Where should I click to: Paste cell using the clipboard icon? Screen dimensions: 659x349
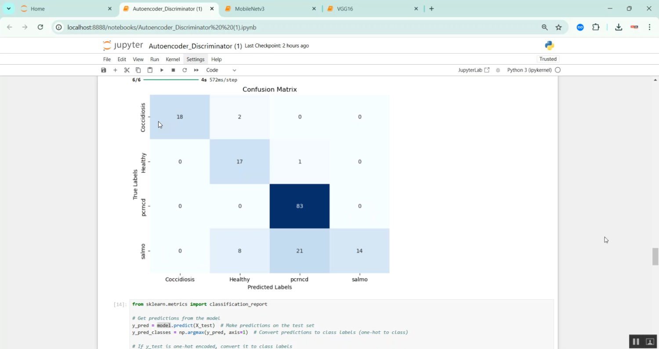tap(150, 70)
